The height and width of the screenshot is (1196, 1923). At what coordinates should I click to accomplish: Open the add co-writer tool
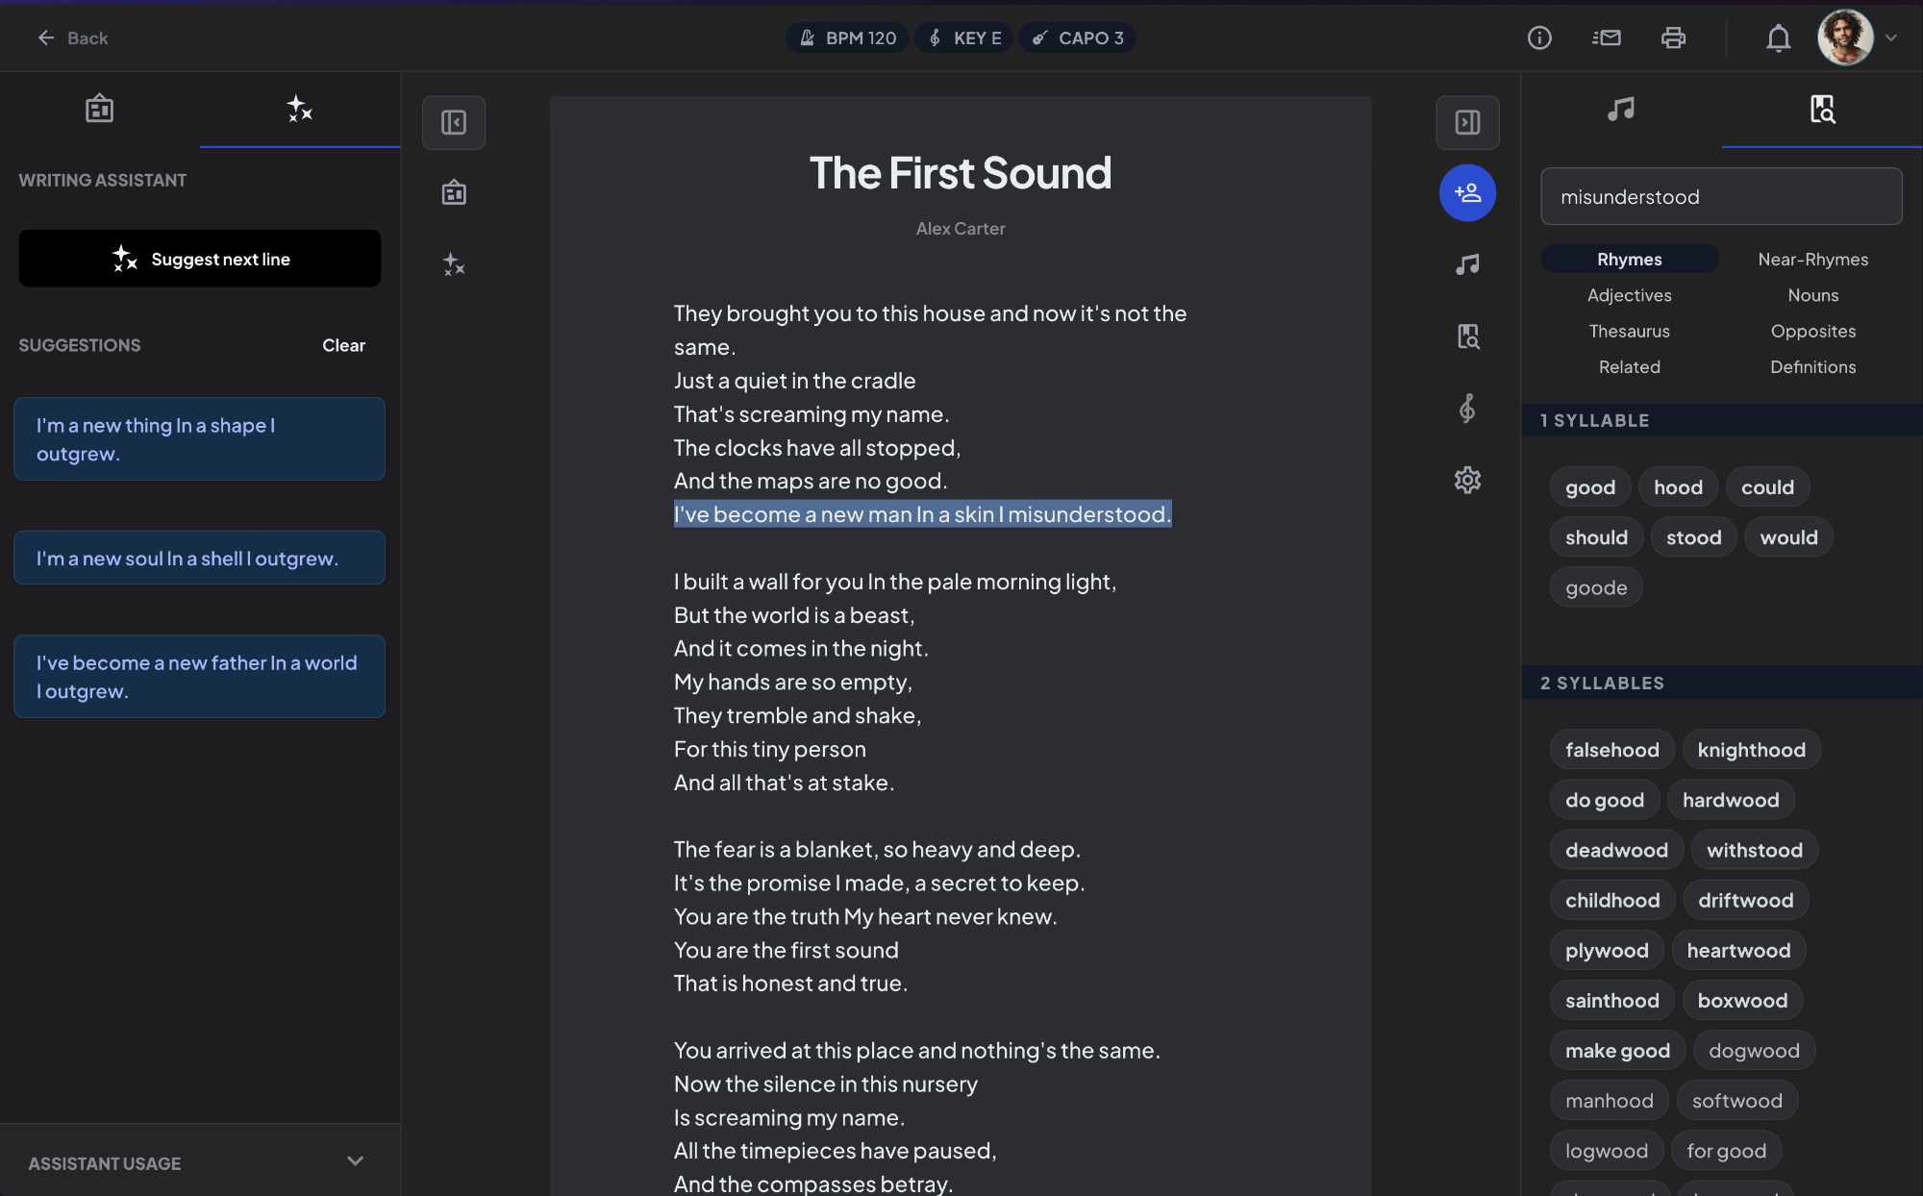[x=1468, y=192]
